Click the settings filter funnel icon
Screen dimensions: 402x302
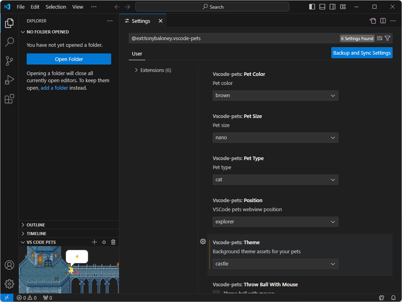tap(387, 38)
